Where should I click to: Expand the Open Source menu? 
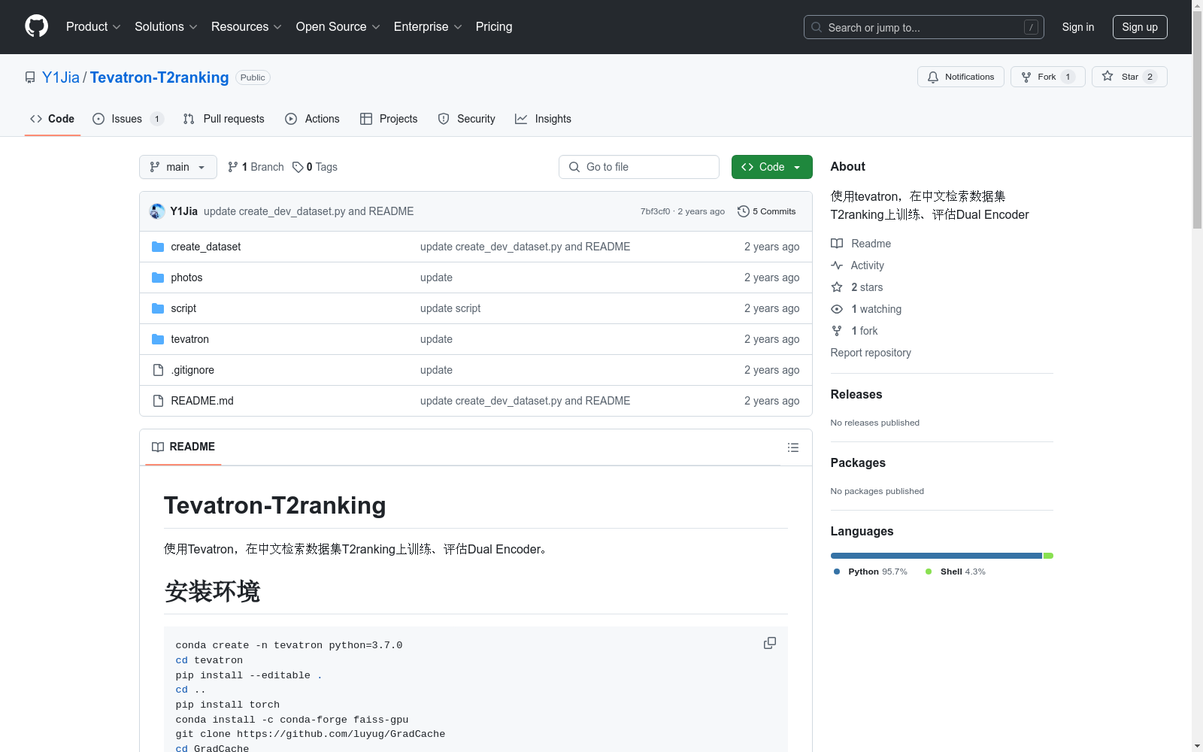[x=338, y=26]
